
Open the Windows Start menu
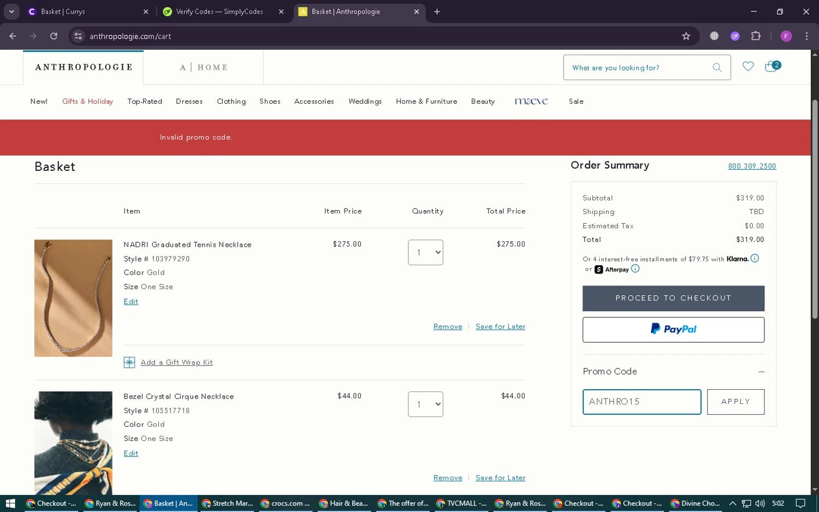click(10, 503)
